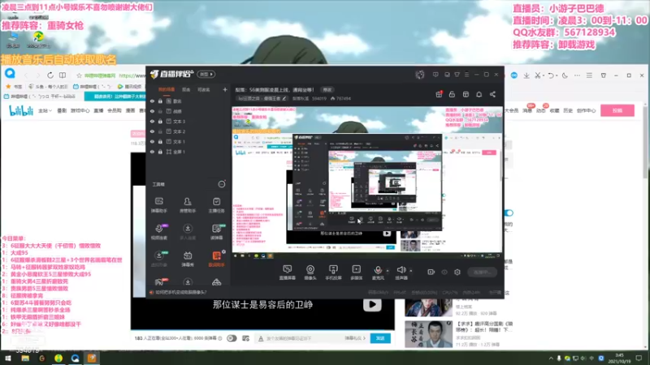Open the notification bell icon
650x365 pixels.
(x=479, y=94)
